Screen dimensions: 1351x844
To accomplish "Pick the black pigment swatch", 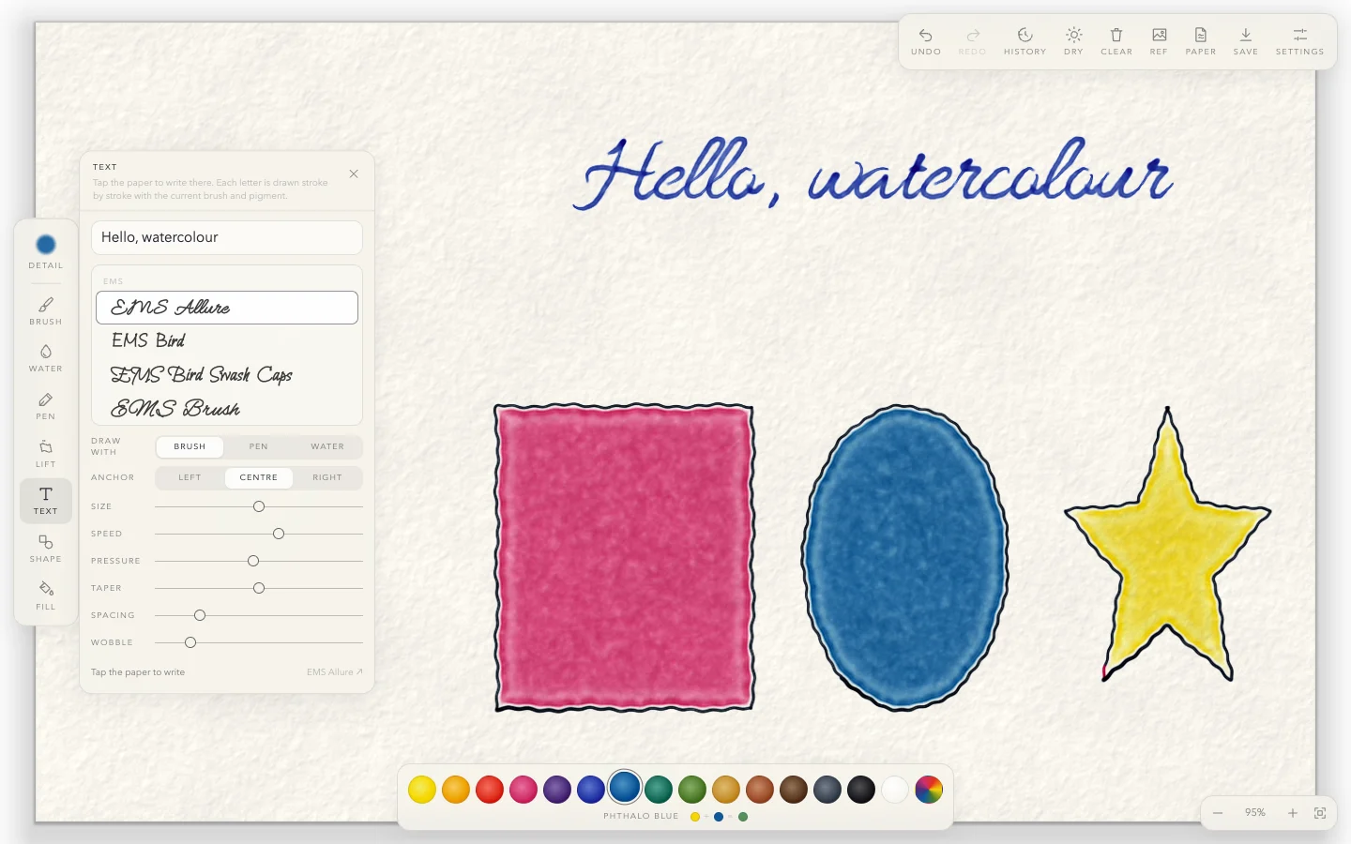I will tap(861, 790).
